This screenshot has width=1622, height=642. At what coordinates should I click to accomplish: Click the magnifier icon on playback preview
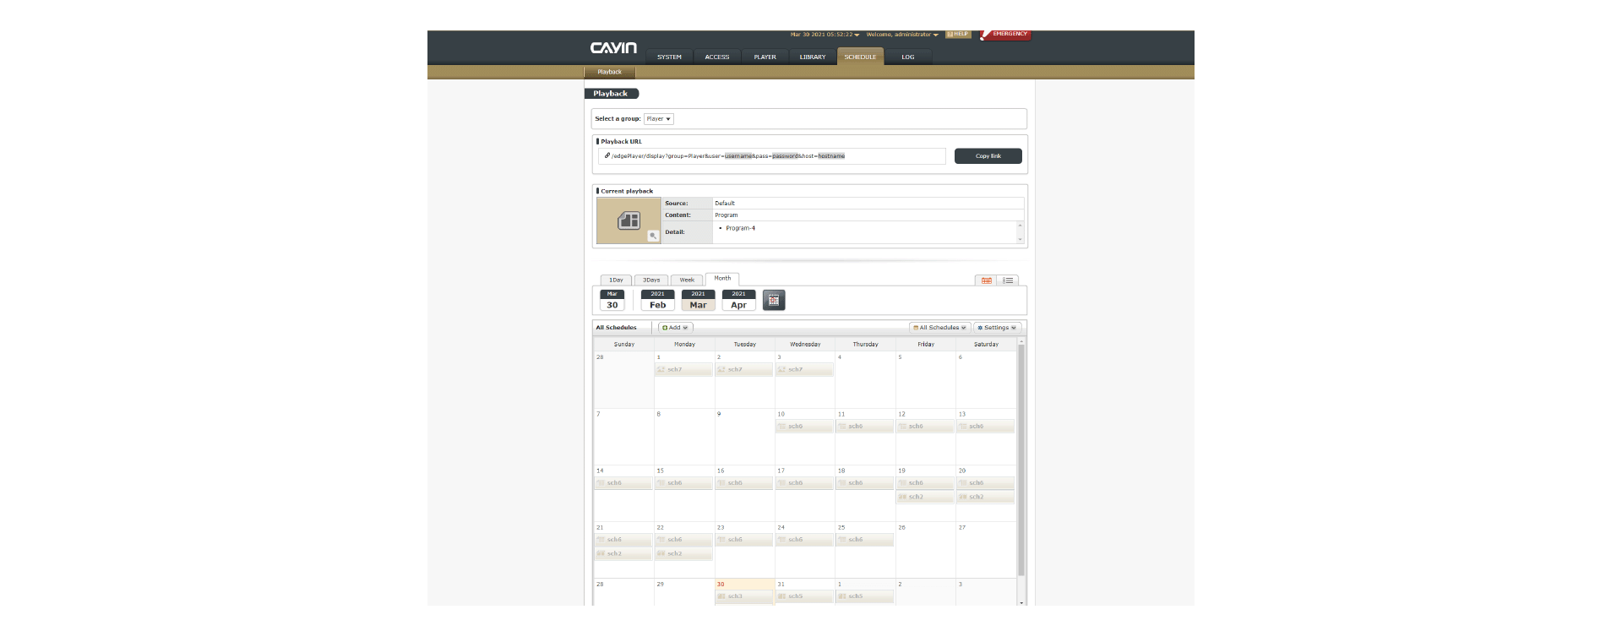tap(653, 237)
